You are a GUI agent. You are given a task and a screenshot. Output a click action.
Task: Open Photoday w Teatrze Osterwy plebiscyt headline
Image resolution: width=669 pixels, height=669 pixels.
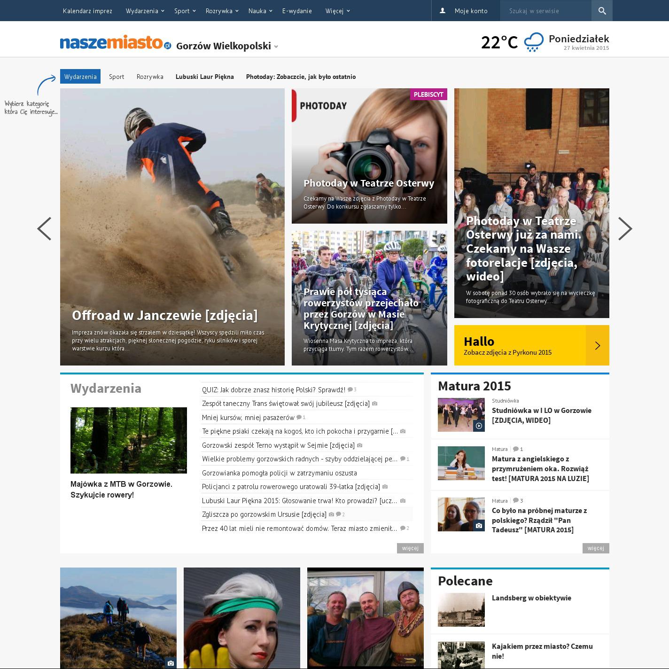369,183
